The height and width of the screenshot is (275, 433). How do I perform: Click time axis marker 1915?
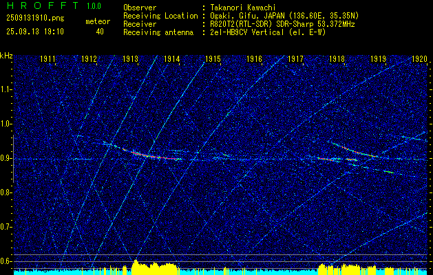point(213,58)
